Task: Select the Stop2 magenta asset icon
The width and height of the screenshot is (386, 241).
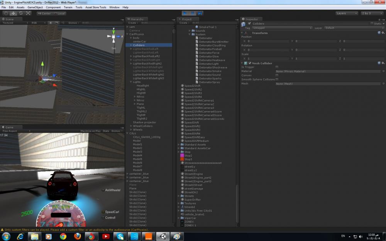Action: tap(182, 155)
